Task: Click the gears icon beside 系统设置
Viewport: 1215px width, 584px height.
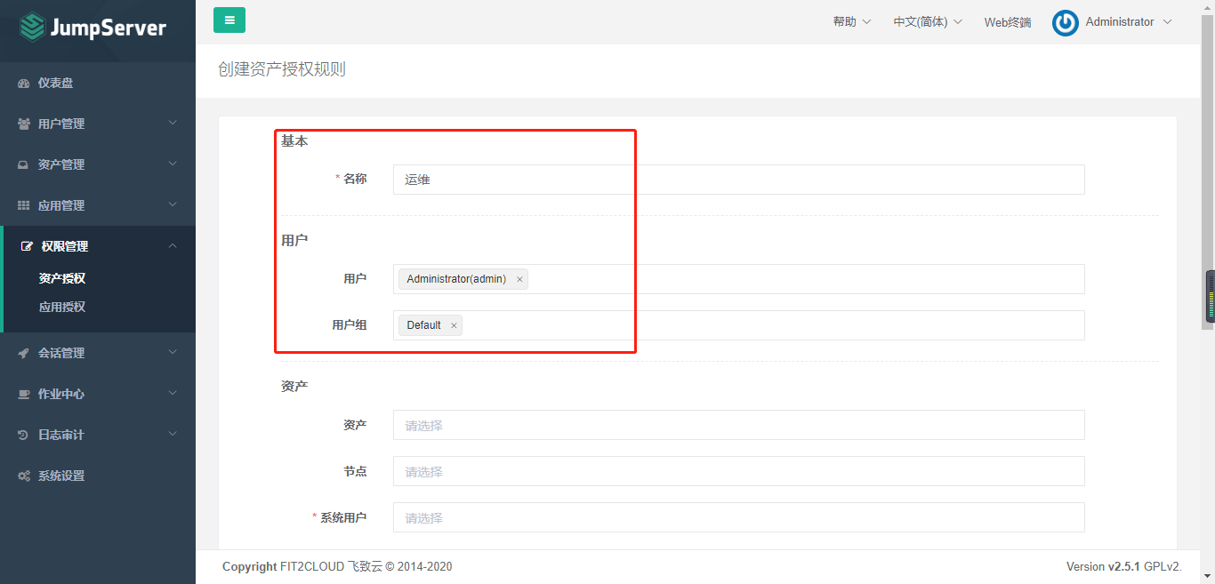Action: 24,476
